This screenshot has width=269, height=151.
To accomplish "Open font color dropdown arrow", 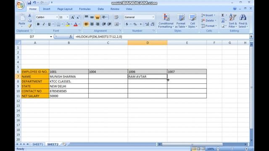I will coord(79,24).
